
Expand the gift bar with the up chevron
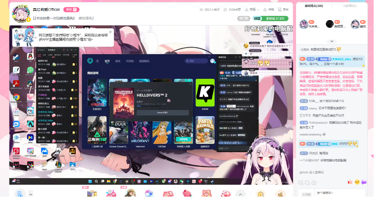coord(241,194)
